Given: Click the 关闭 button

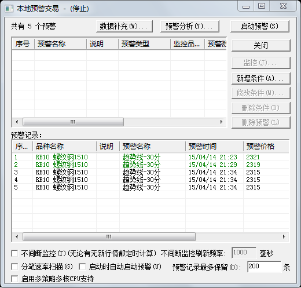Looking at the screenshot, I should coord(261,46).
